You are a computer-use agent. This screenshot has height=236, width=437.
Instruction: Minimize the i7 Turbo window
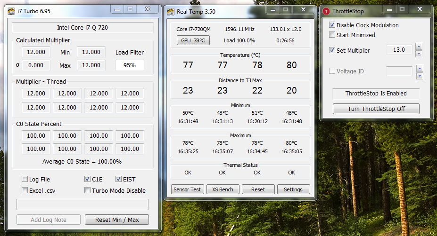(x=117, y=9)
